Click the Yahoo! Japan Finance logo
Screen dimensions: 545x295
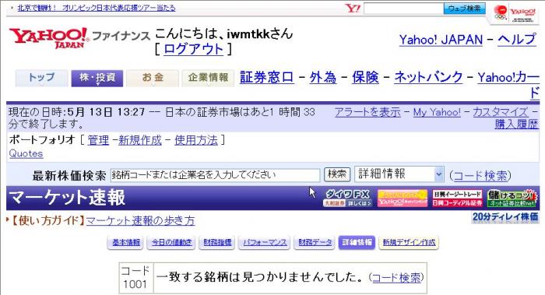79,38
